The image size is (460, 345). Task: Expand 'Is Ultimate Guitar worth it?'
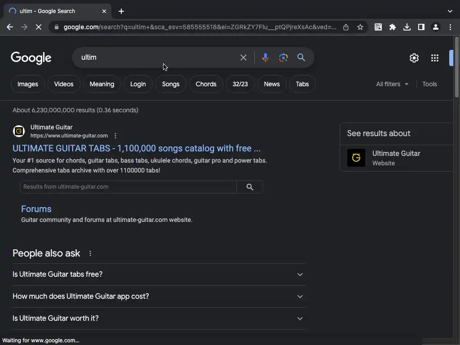[159, 318]
